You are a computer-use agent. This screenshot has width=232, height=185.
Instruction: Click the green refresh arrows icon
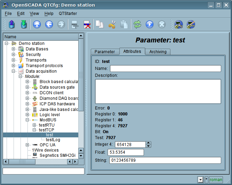point(137,24)
